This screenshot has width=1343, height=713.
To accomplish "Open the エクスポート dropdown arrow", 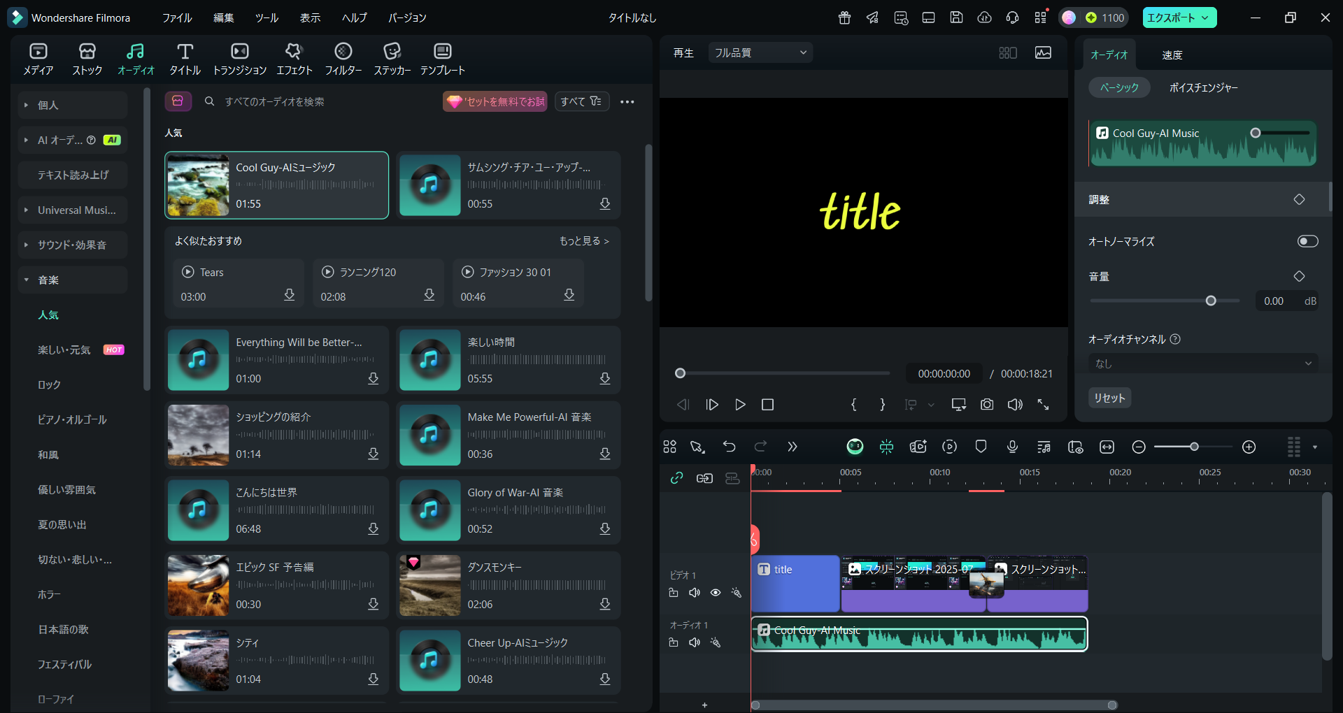I will coord(1205,17).
